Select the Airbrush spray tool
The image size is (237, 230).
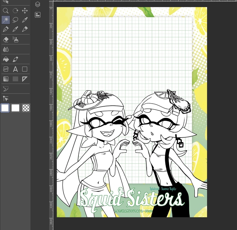point(15,40)
